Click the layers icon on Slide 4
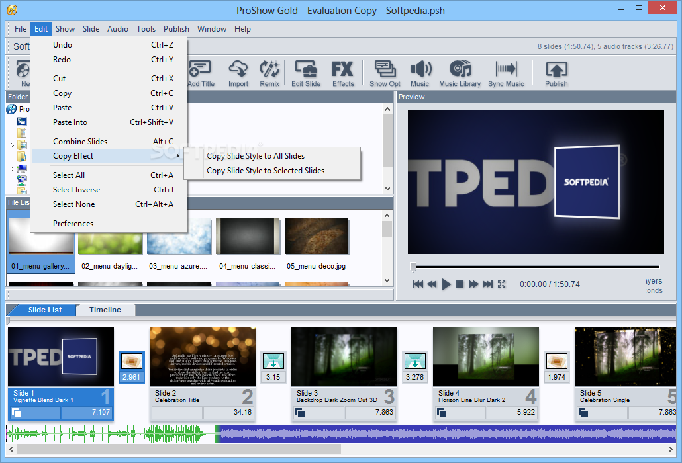The image size is (682, 463). tap(442, 412)
